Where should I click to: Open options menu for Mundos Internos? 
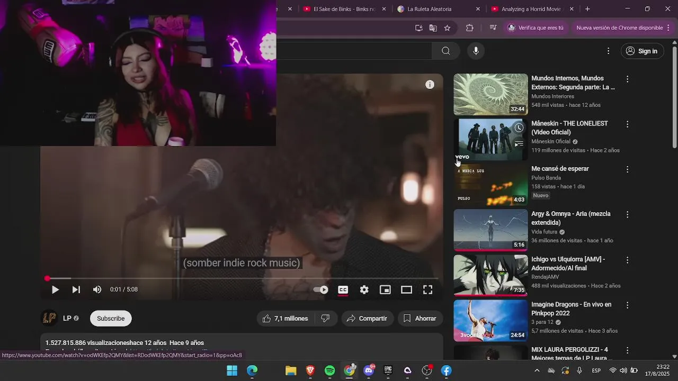(628, 79)
